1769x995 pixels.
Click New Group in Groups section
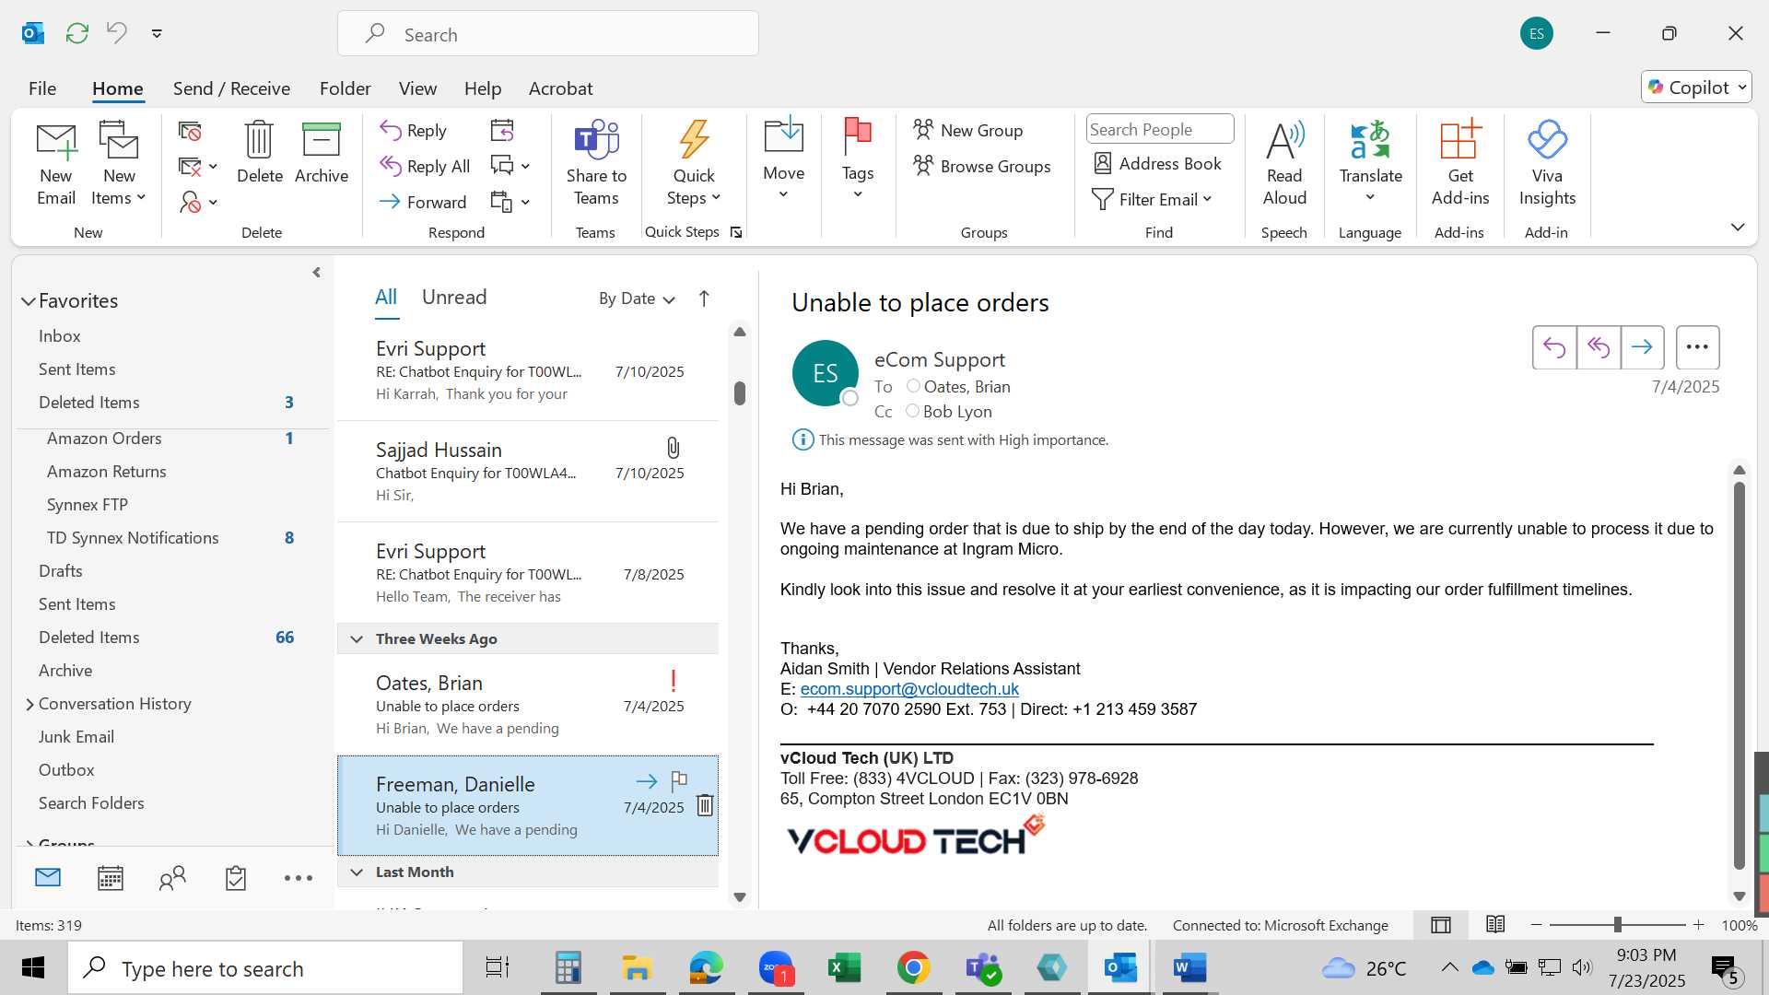point(967,131)
